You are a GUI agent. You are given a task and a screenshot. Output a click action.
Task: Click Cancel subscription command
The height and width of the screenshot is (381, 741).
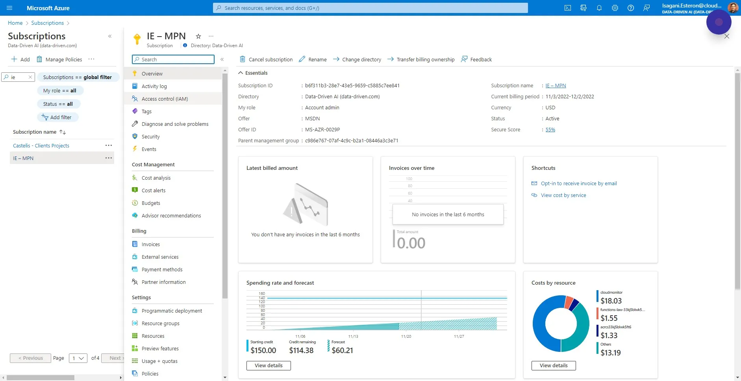pos(266,59)
